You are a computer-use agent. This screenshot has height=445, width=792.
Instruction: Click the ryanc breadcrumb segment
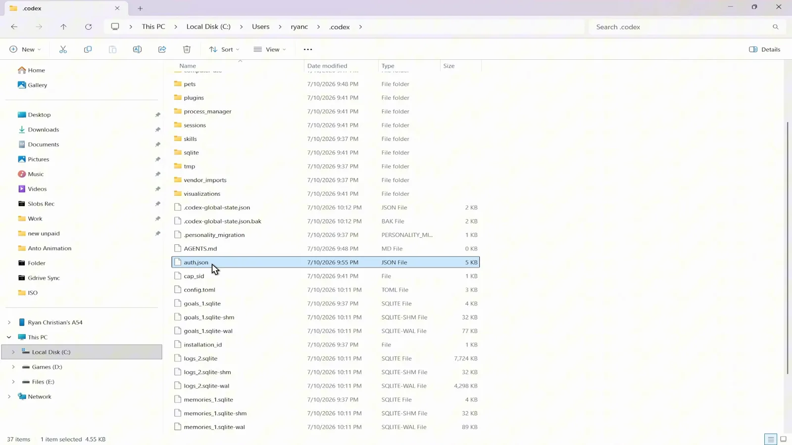[x=299, y=27]
